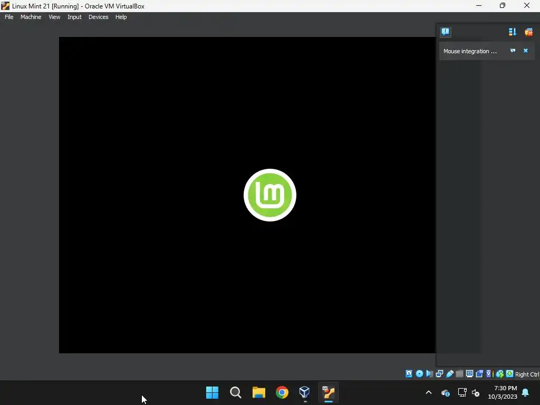Open the Help menu
The height and width of the screenshot is (405, 540).
click(121, 17)
